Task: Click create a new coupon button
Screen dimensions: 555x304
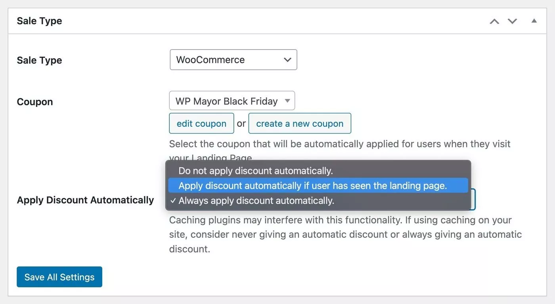Action: [300, 123]
